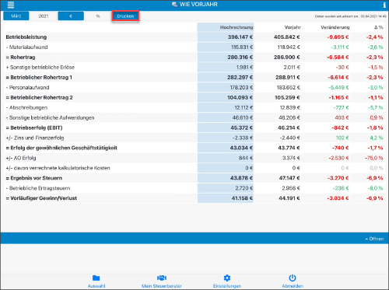Select the Hochrechnung column header
389x290 pixels.
click(237, 27)
